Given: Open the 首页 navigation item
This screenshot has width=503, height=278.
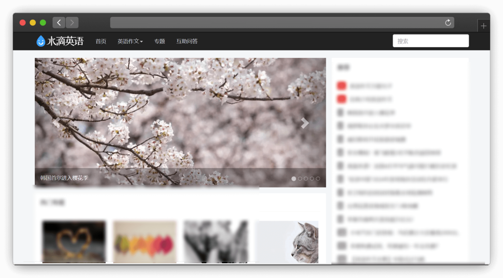Looking at the screenshot, I should (x=101, y=41).
